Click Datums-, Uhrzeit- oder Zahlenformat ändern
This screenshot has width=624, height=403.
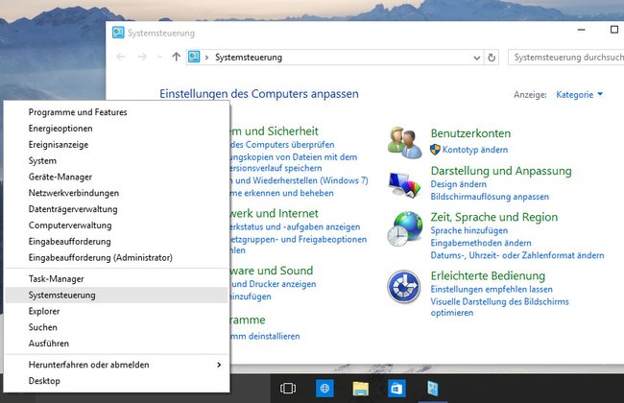pos(516,255)
